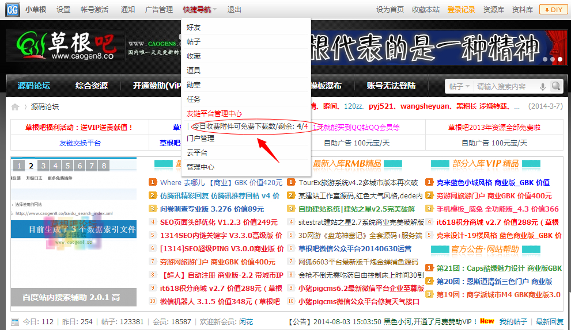
Task: Click the stats chart icon beside 今日
Action: pos(15,321)
